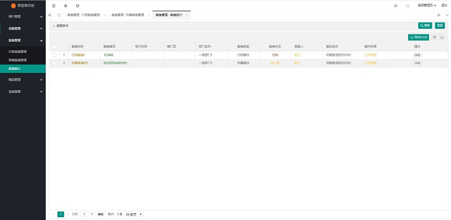
Task: Expand the 物品管理 sidebar menu
Action: coord(23,80)
